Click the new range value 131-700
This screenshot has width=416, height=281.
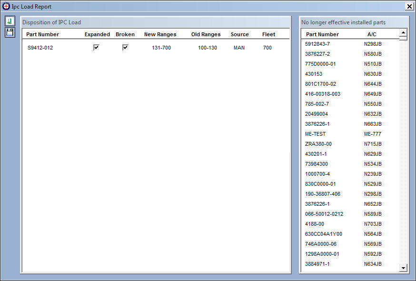161,48
